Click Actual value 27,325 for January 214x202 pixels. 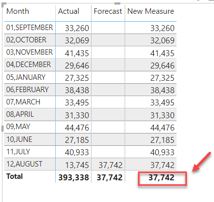pyautogui.click(x=77, y=78)
